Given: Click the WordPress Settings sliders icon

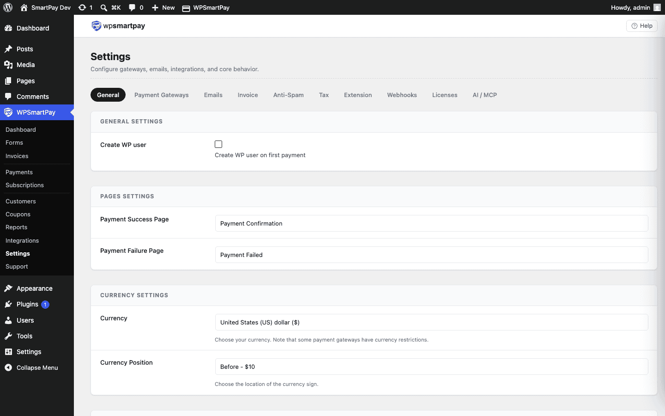Looking at the screenshot, I should point(8,352).
